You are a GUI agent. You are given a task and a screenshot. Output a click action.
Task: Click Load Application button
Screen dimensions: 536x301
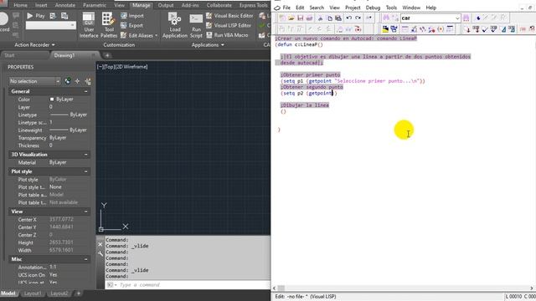click(x=175, y=25)
